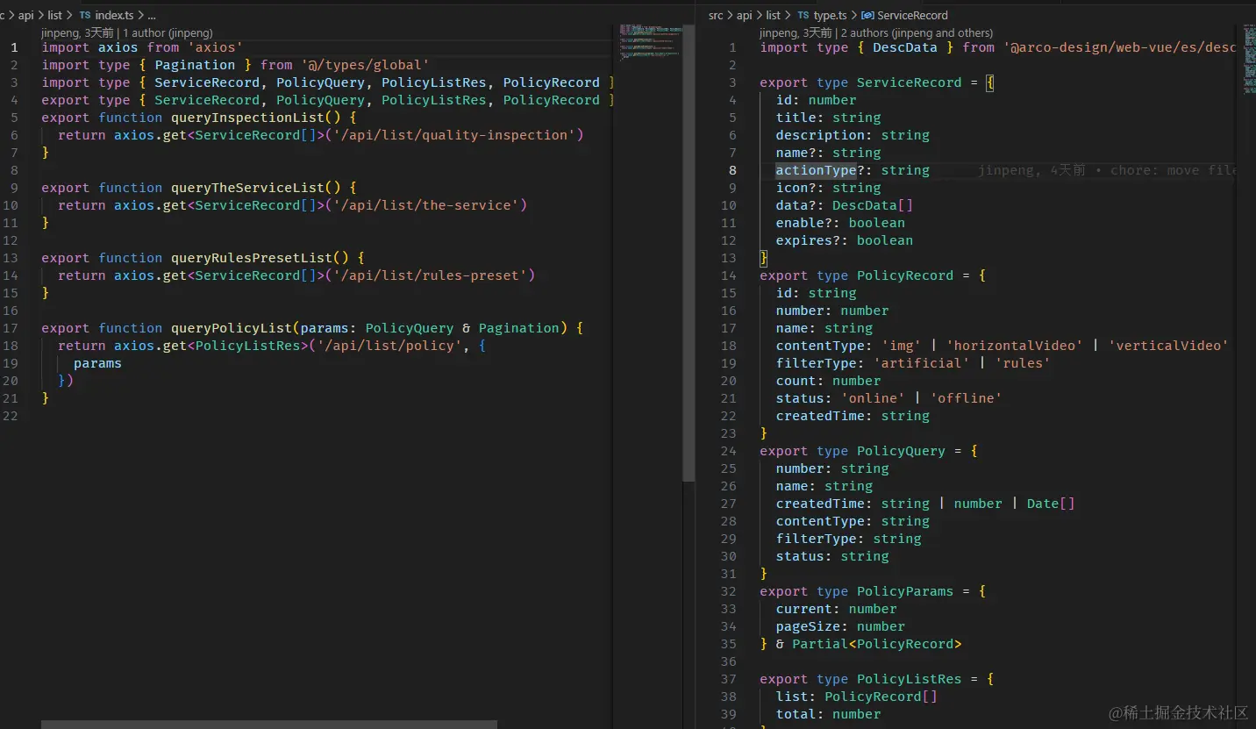Click the function name 'queryRulesPresetList'

click(252, 258)
